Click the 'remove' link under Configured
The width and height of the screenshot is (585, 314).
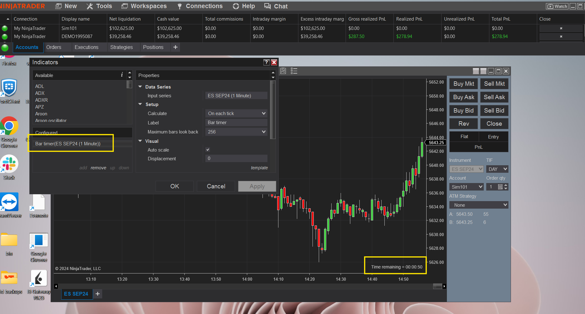tap(98, 168)
